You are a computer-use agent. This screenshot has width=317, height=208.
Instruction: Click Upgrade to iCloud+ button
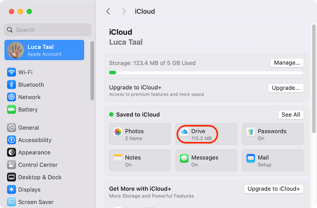[274, 189]
